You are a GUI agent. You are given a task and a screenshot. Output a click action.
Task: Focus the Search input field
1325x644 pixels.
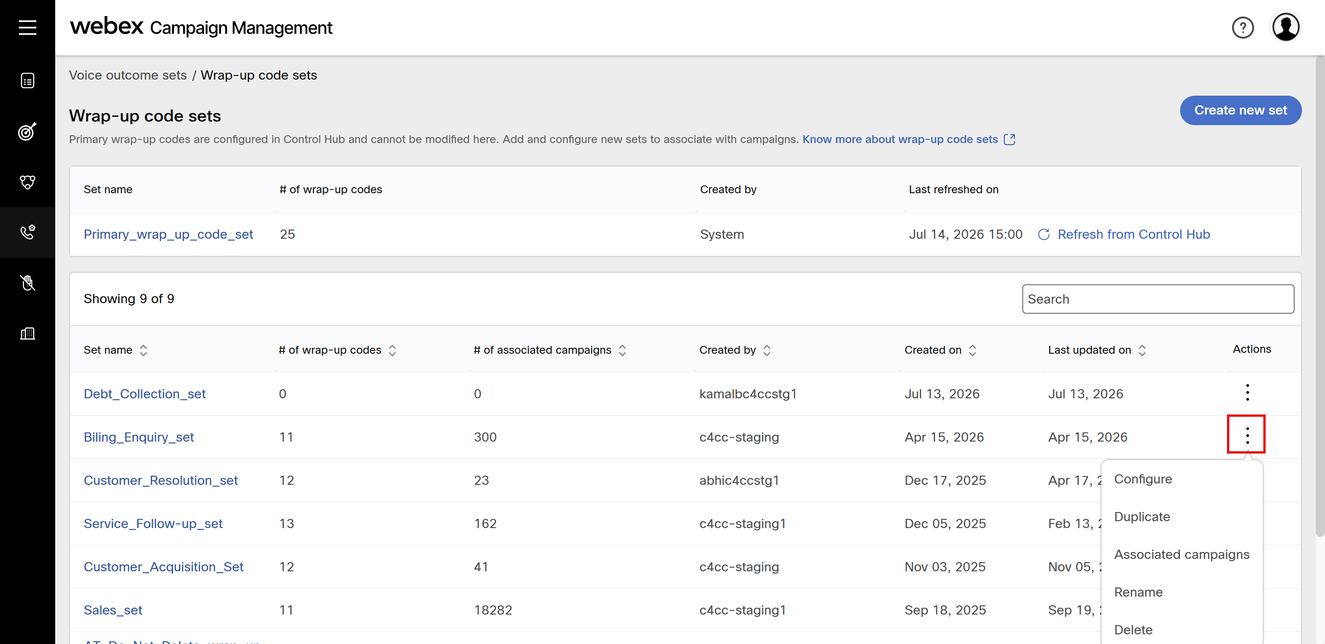[x=1158, y=299]
